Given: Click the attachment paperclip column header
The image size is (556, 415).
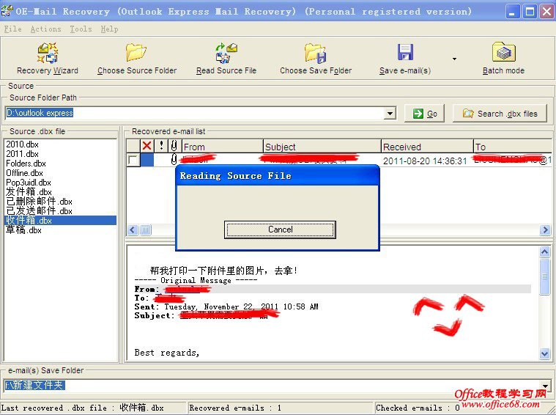Looking at the screenshot, I should [174, 146].
